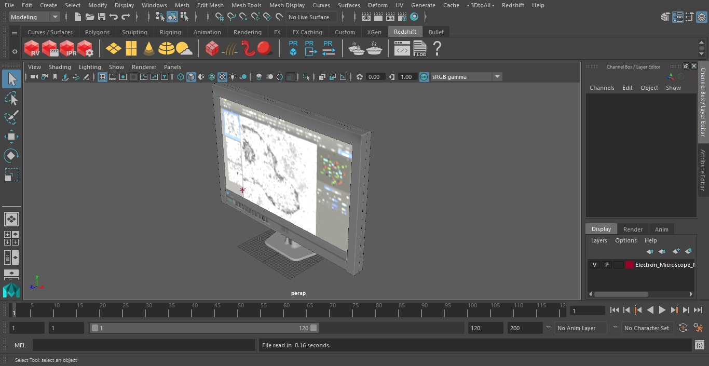Create Redshift dome light icon
The width and height of the screenshot is (709, 366).
[167, 49]
